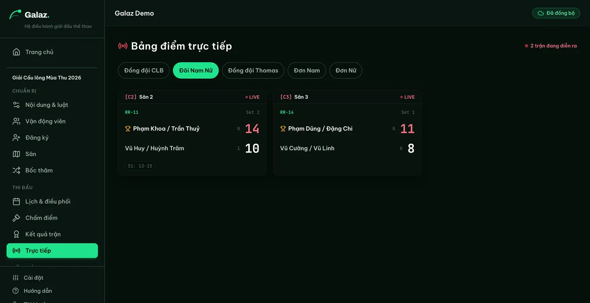Screen dimensions: 590x303
Task: Open Lịch & điều phối calendar icon
Action: click(x=16, y=201)
